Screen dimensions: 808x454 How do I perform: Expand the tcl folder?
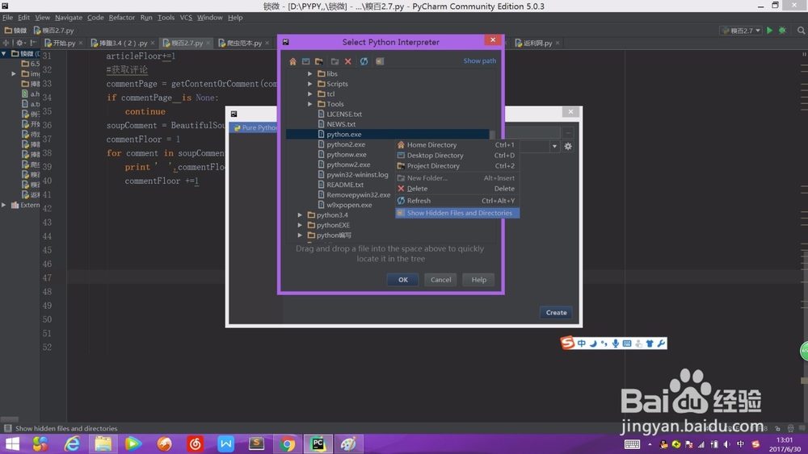(310, 94)
